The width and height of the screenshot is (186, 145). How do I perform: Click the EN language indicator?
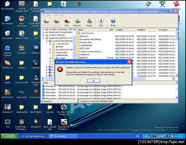pyautogui.click(x=137, y=136)
